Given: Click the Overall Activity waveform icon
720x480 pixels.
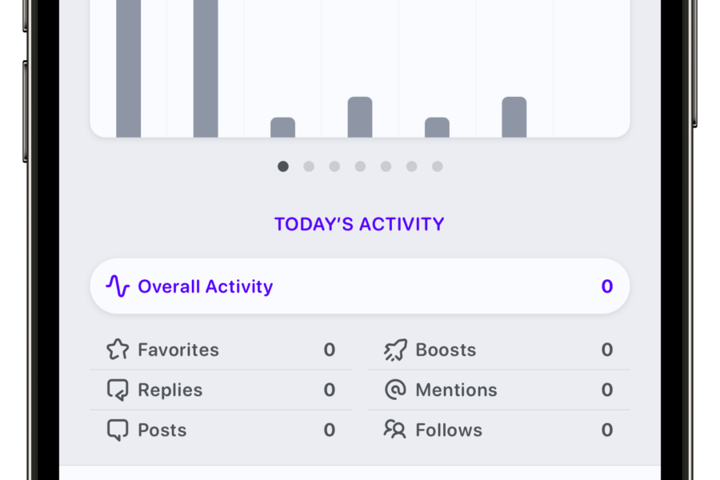Looking at the screenshot, I should point(118,286).
